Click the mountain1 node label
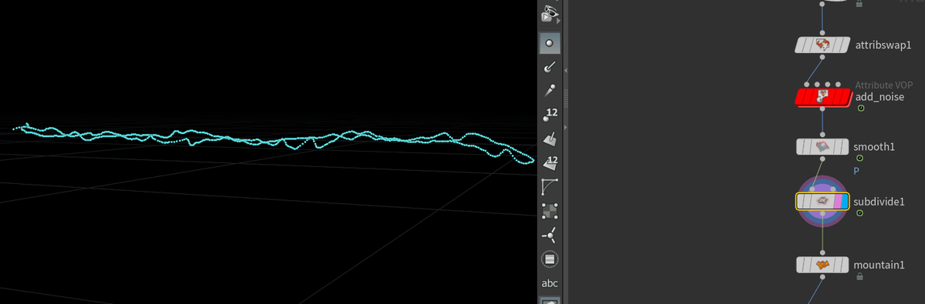Screen dimensions: 925x304 tap(879, 265)
